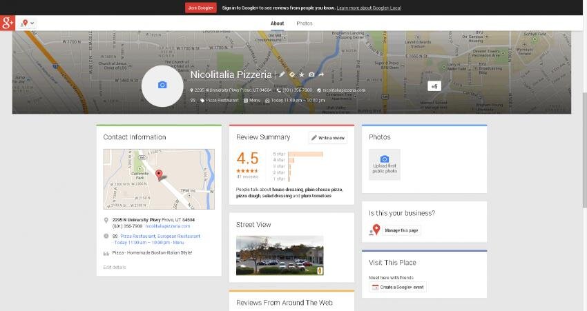Click the 4.5 rating score
The image size is (587, 311).
(x=247, y=159)
